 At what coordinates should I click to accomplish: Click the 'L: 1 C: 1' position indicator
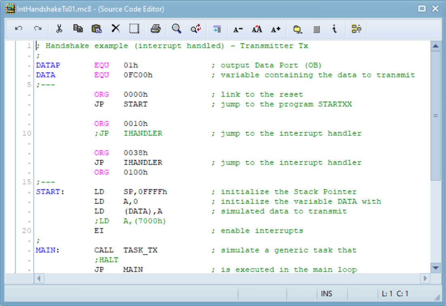coord(395,293)
